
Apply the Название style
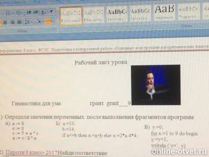pos(164,12)
